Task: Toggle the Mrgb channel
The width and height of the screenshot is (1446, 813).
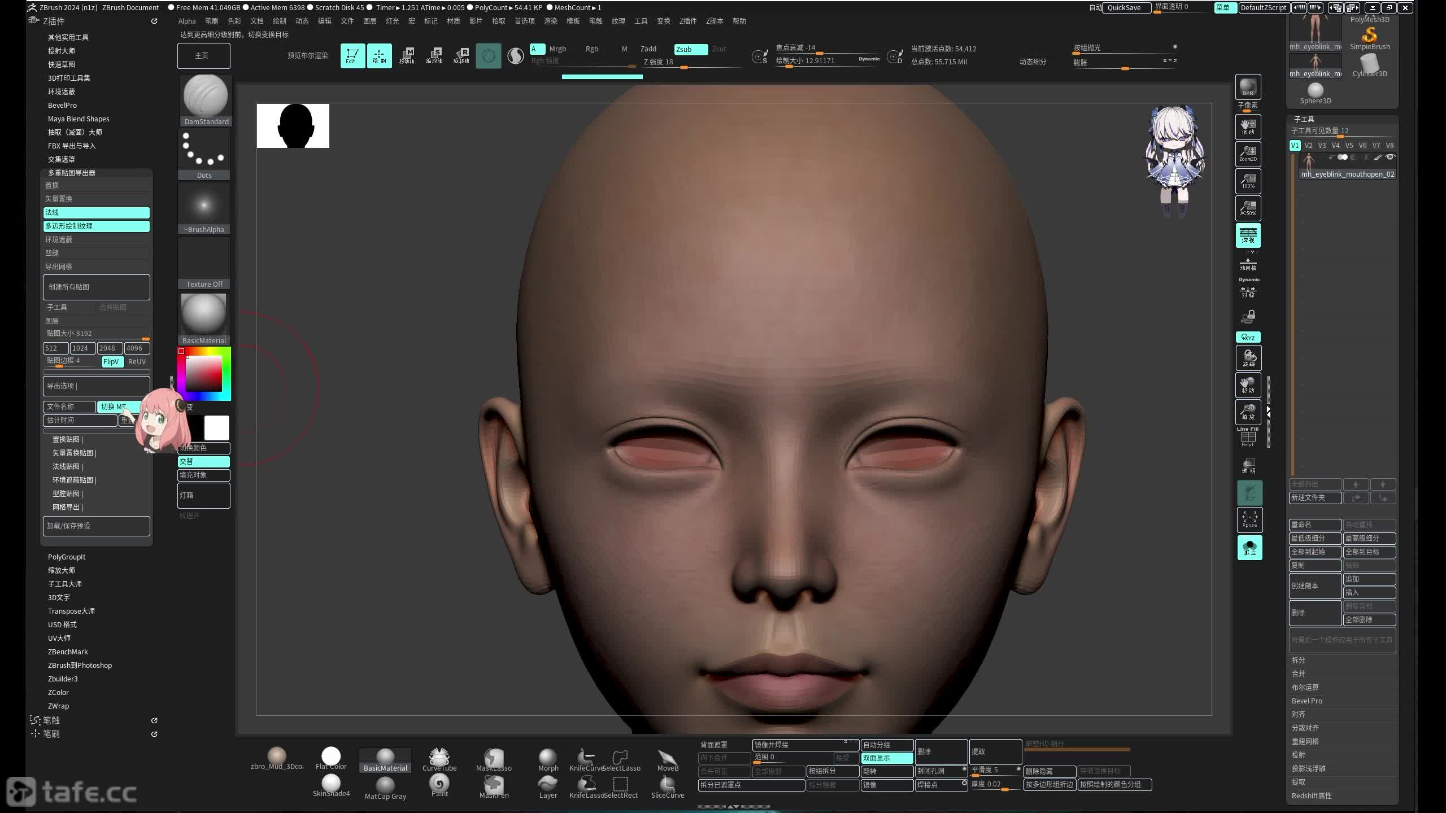Action: tap(558, 49)
